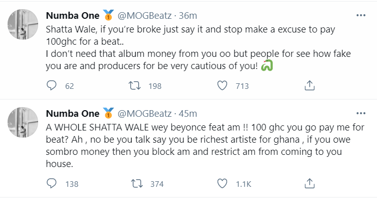The height and width of the screenshot is (198, 377).
Task: Like the tweet with 1.1K likes
Action: pos(222,184)
